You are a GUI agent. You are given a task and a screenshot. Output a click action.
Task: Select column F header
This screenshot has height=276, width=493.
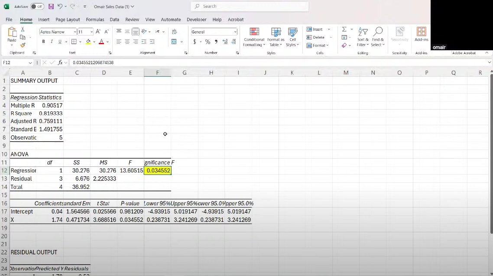pos(158,73)
